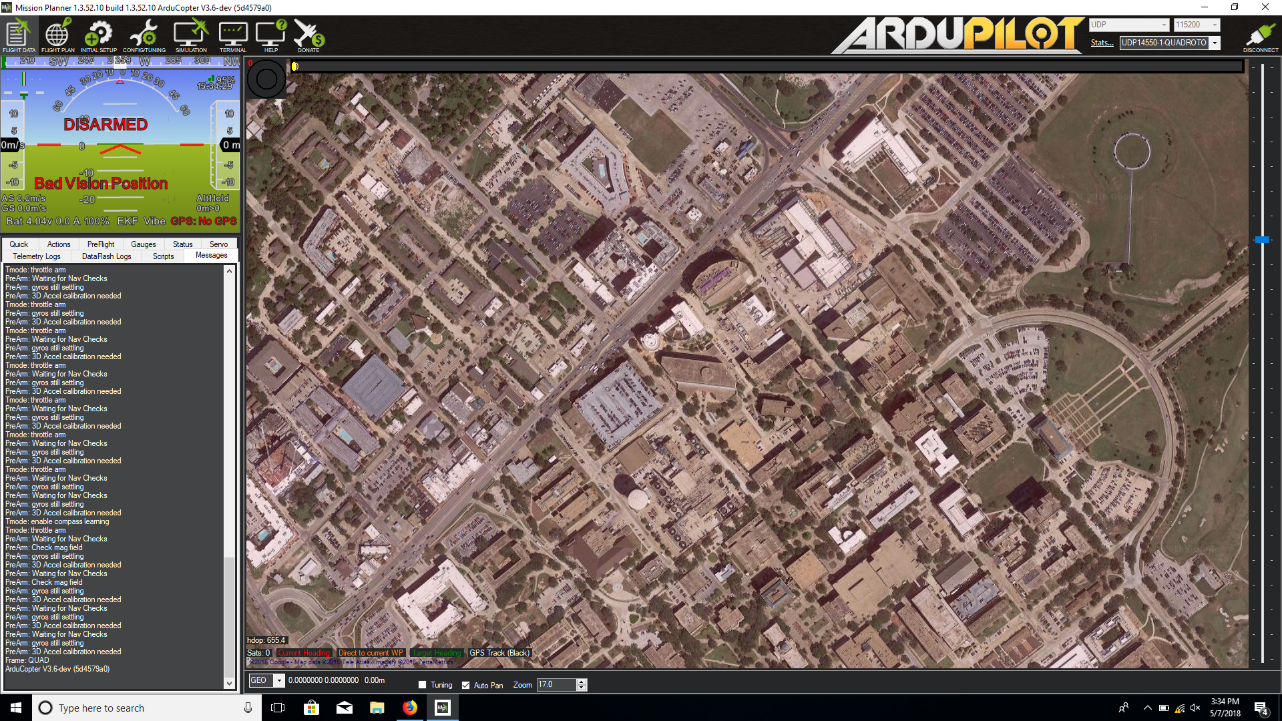Open File Explorer from taskbar
The image size is (1282, 721).
pos(377,708)
